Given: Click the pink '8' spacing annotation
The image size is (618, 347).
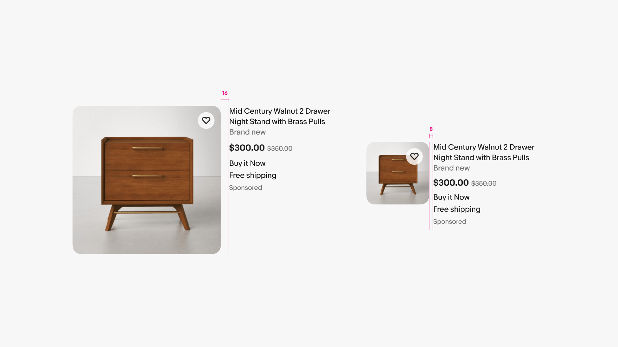Looking at the screenshot, I should [x=431, y=129].
